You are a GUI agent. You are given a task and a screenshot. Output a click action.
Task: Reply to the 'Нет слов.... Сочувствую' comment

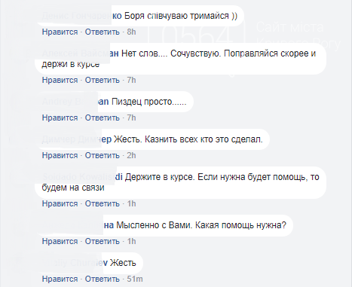[102, 80]
